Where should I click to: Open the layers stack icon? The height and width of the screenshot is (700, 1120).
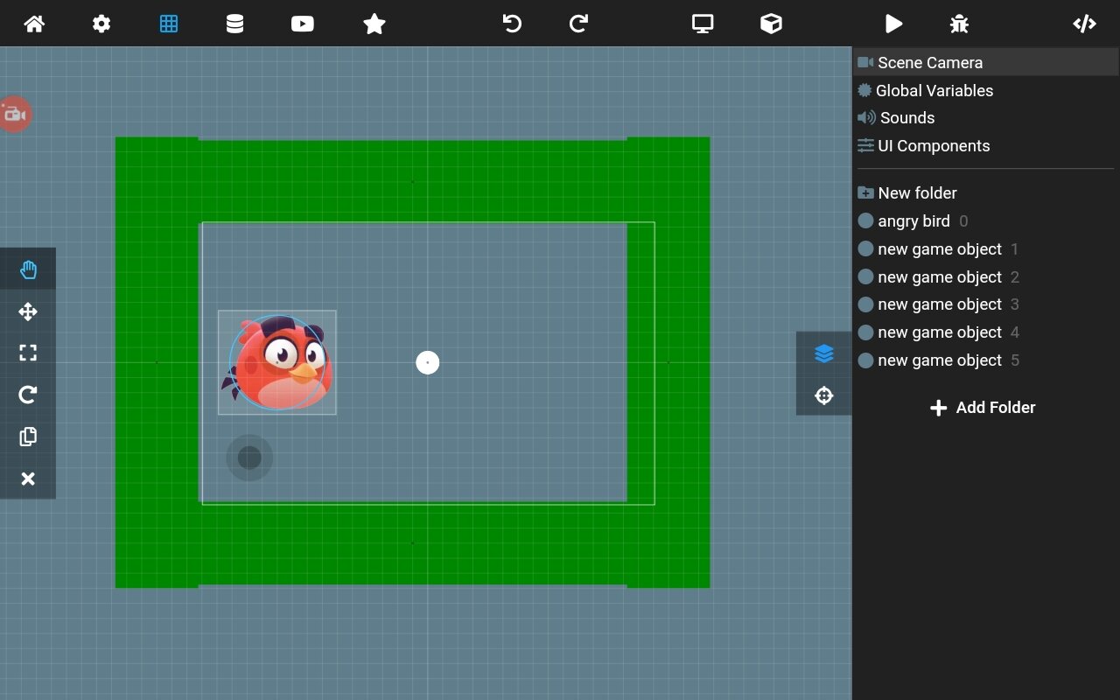pyautogui.click(x=823, y=353)
